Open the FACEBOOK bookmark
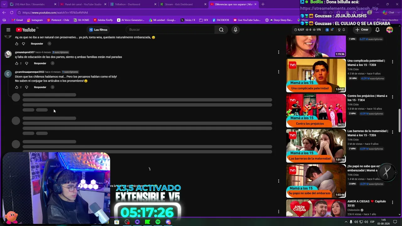Image resolution: width=402 pixels, height=226 pixels. click(221, 20)
